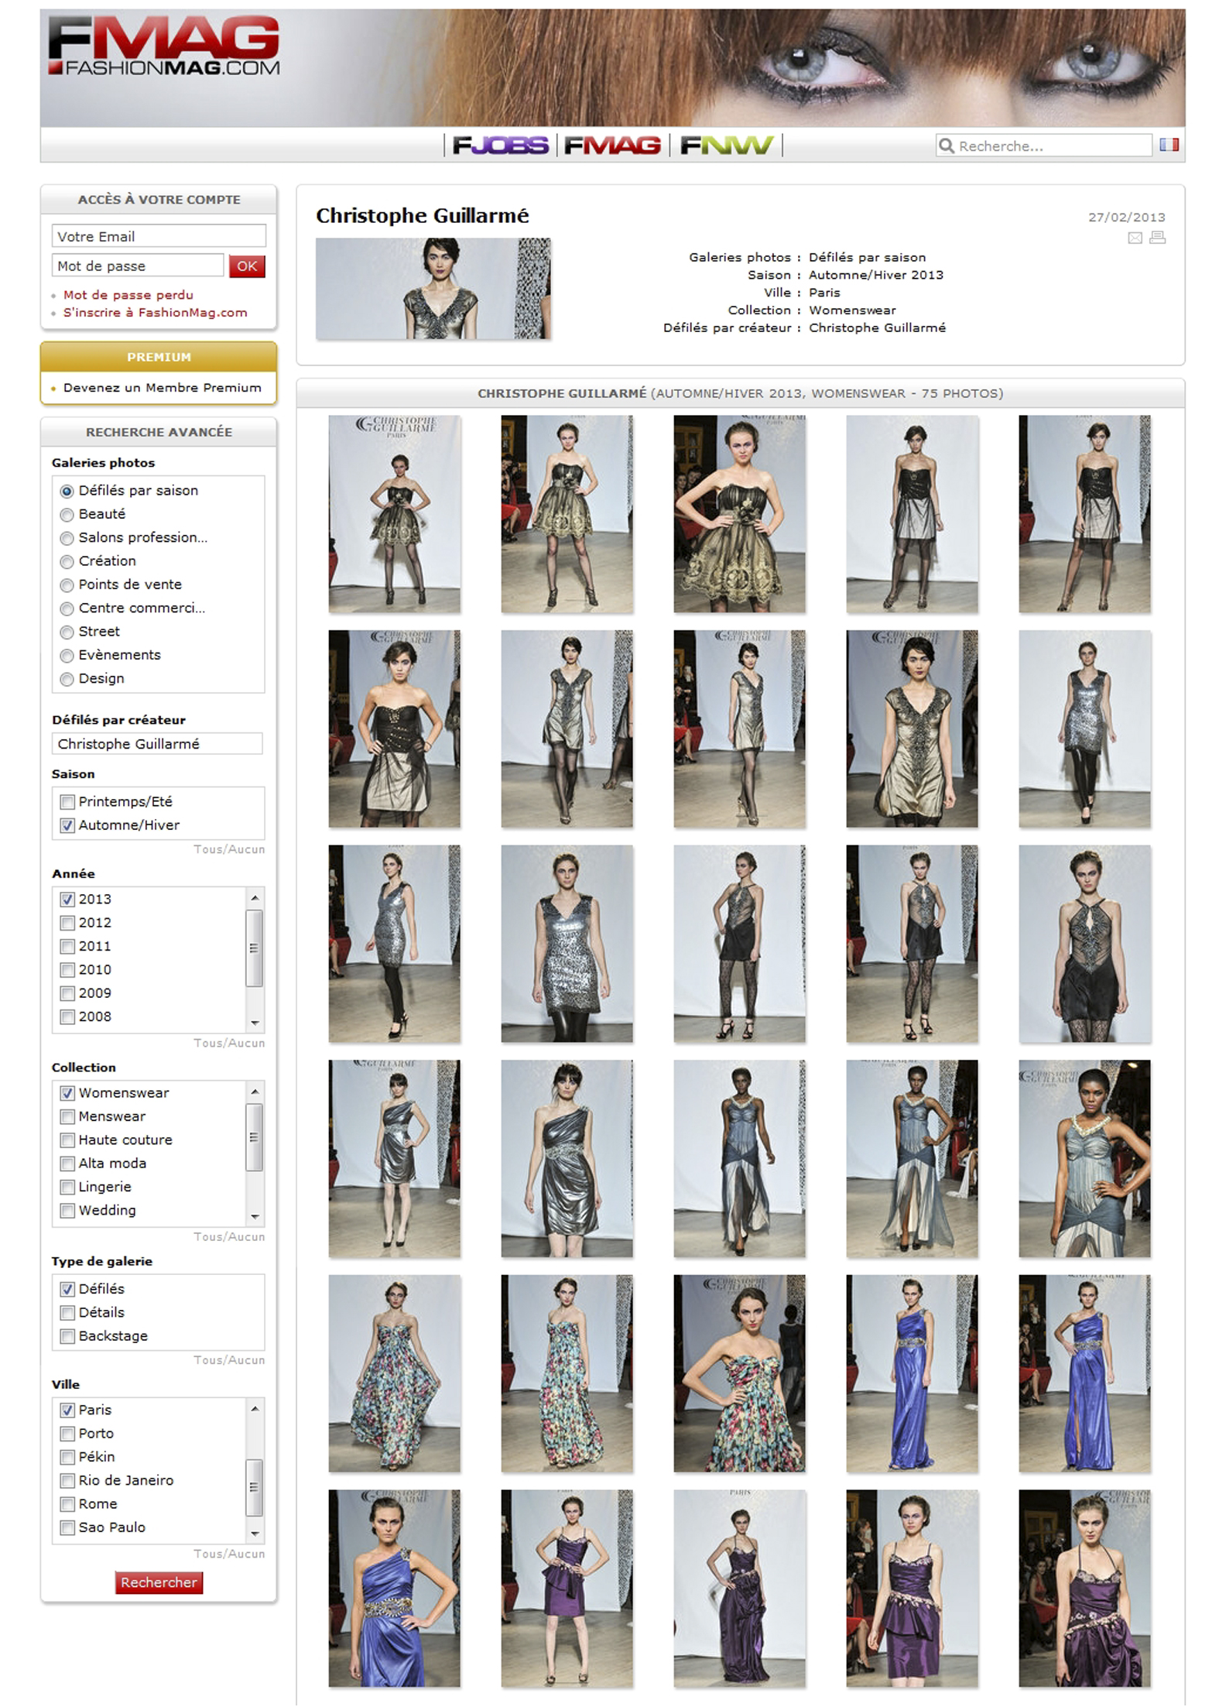Check the Printemps/Eté season checkbox

pos(67,802)
